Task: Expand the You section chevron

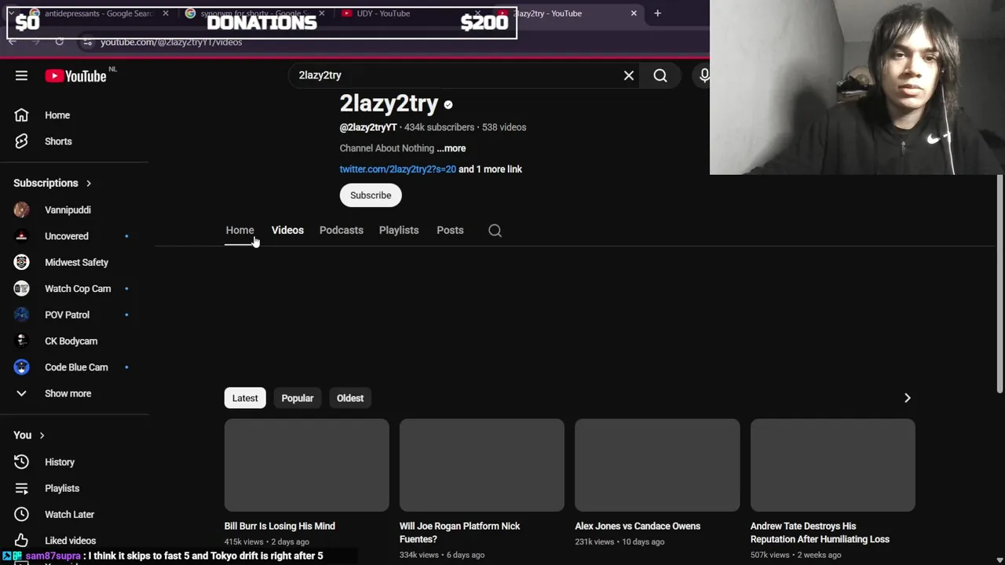Action: (42, 436)
